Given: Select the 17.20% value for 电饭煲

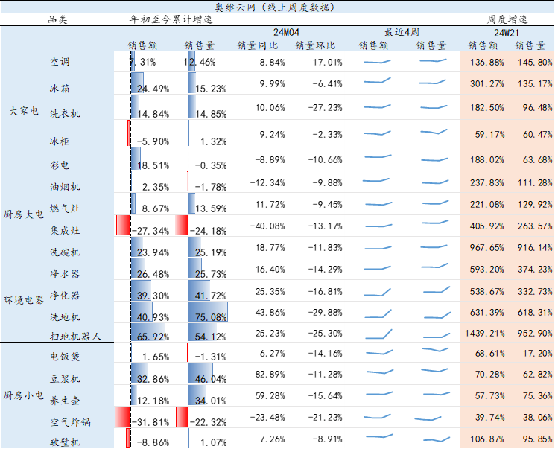Looking at the screenshot, I should (537, 354).
